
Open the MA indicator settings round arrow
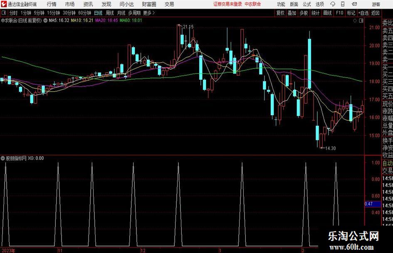pos(45,20)
